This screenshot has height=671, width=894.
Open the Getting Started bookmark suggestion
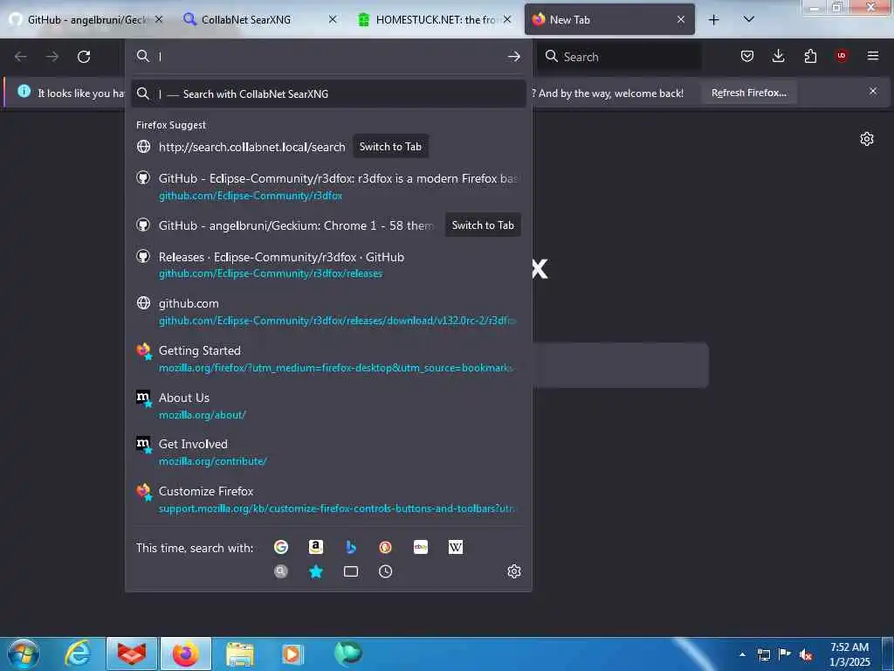[x=328, y=359]
